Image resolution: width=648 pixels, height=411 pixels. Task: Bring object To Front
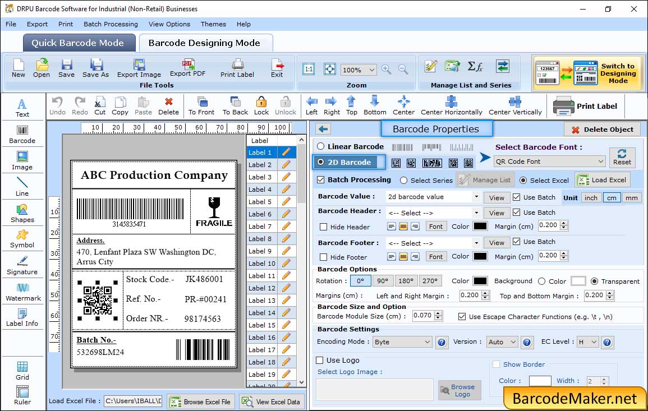tap(201, 106)
